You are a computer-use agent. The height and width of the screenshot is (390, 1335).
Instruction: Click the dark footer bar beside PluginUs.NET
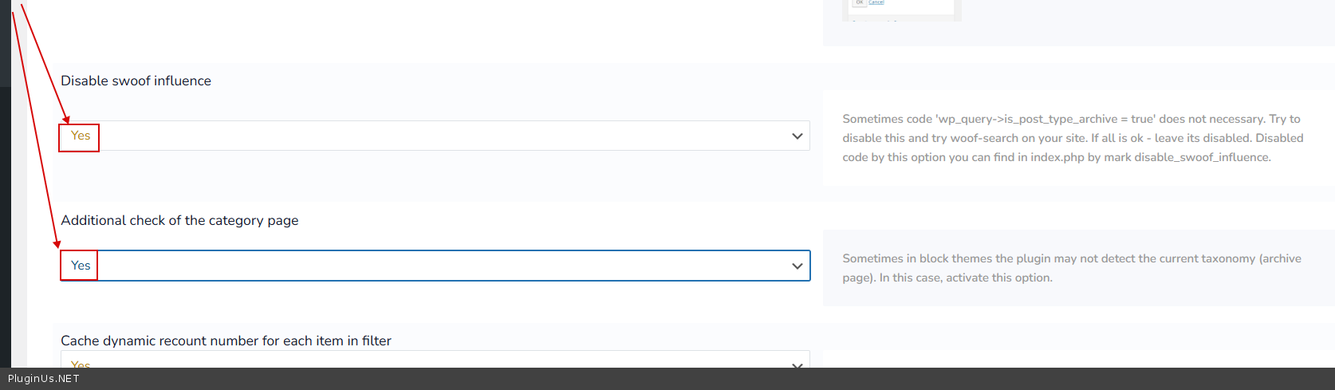(638, 379)
